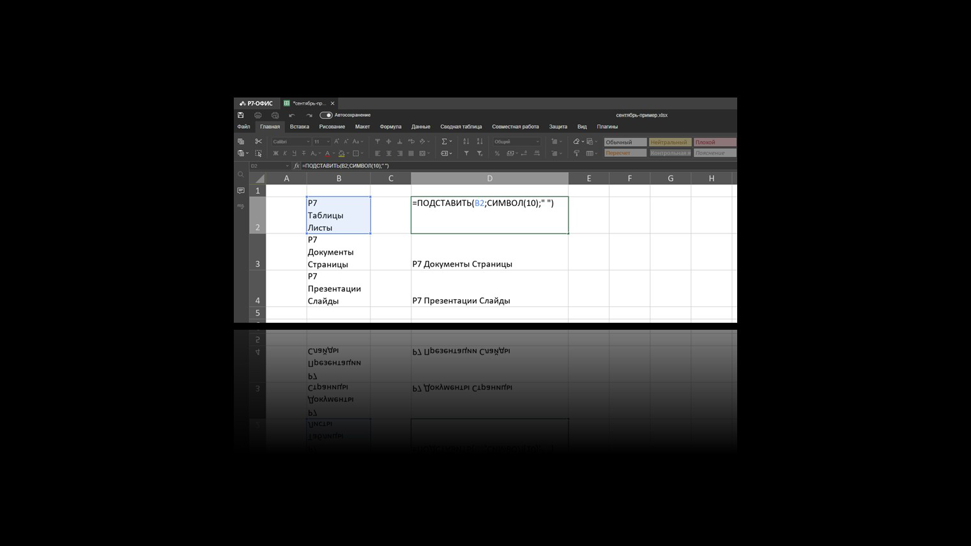Screen dimensions: 971x546
Task: Apply percent style format
Action: pos(497,154)
